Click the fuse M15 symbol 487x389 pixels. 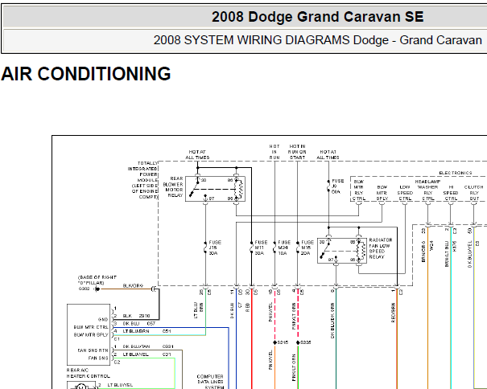pyautogui.click(x=298, y=248)
